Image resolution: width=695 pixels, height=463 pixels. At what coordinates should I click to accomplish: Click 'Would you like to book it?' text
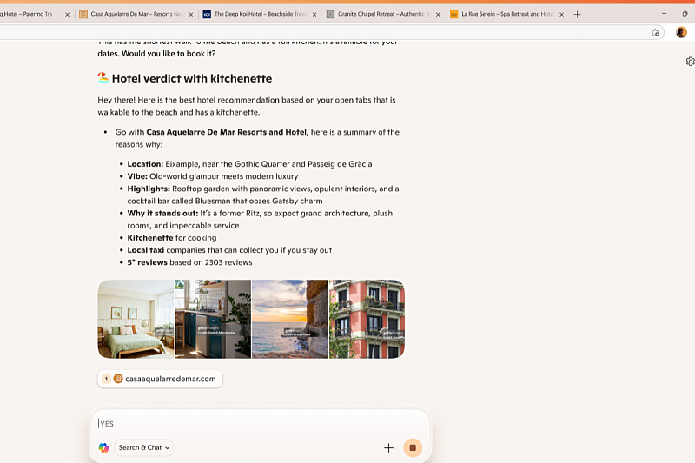(169, 54)
